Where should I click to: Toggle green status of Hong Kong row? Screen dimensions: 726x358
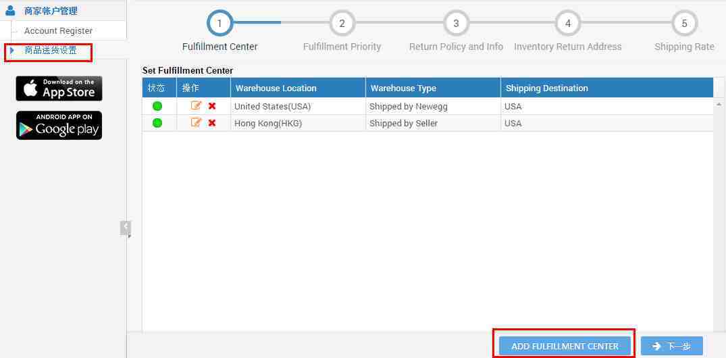point(157,123)
